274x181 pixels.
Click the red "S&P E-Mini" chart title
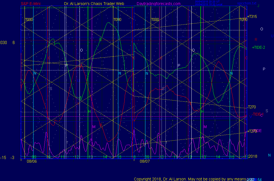31,4
